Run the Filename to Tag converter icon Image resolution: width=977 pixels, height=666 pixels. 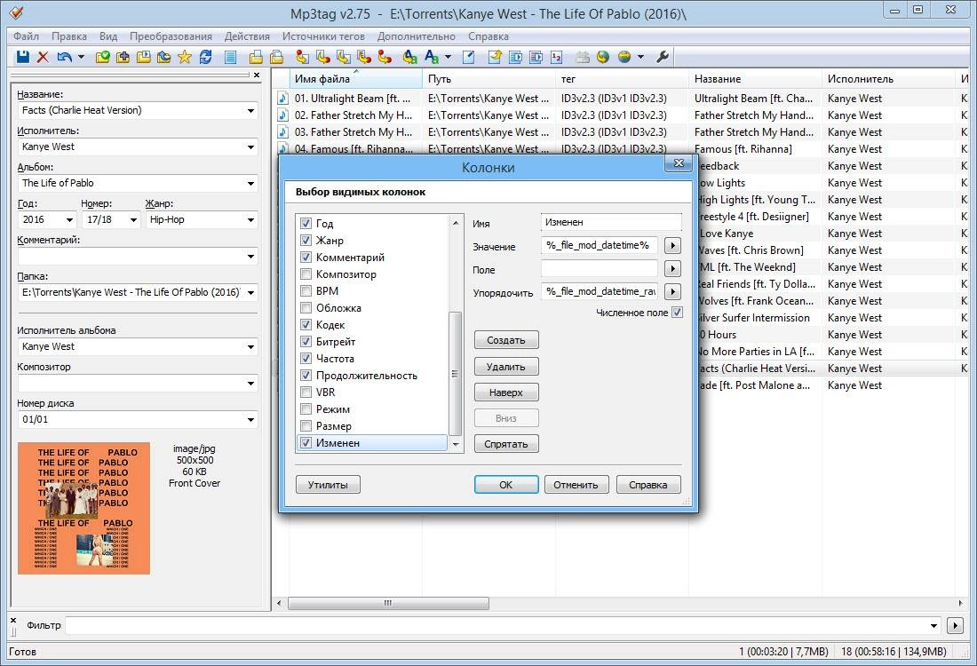322,58
